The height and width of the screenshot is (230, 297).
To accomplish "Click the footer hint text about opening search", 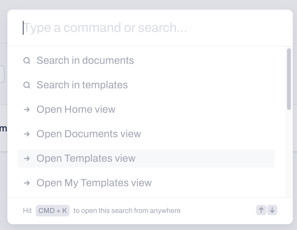I will 127,210.
